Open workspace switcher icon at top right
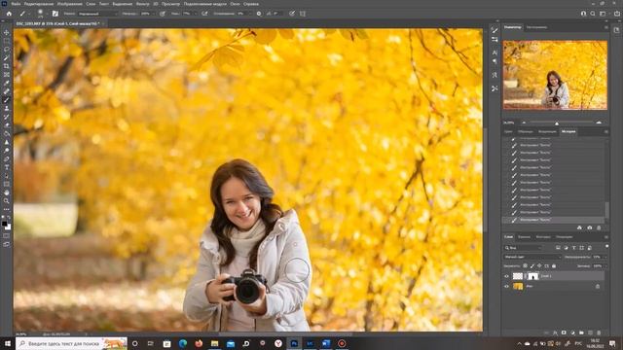 pos(603,14)
